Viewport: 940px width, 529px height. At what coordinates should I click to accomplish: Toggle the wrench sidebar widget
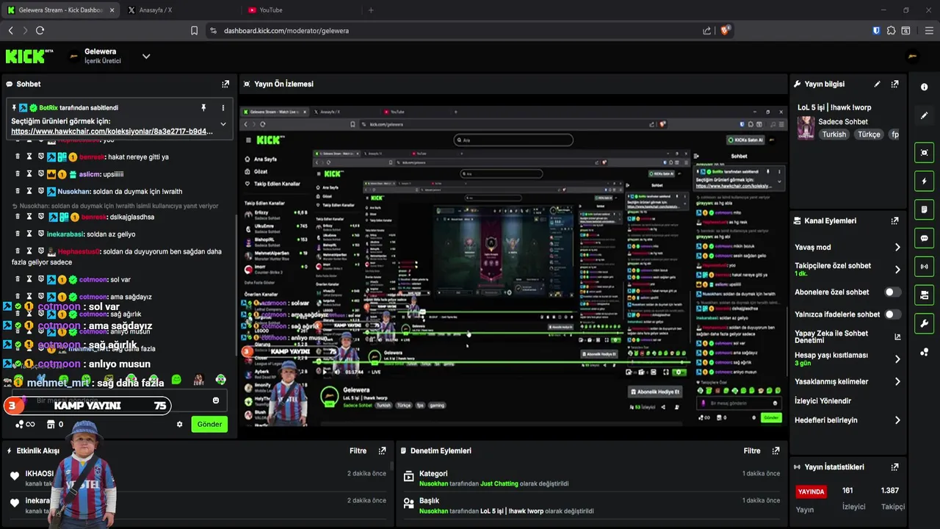pos(924,323)
